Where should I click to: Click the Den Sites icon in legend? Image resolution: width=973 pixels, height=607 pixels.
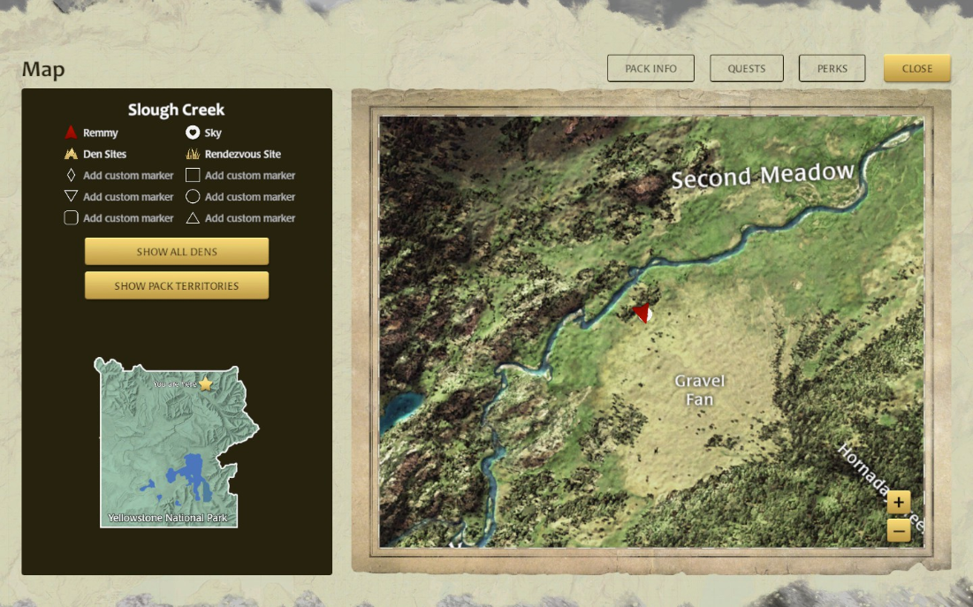point(71,154)
